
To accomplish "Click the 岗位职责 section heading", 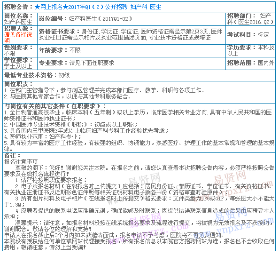I will [18, 84].
